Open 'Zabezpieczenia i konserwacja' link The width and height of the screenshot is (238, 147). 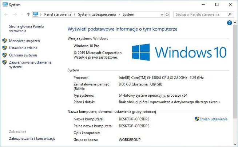click(32, 139)
